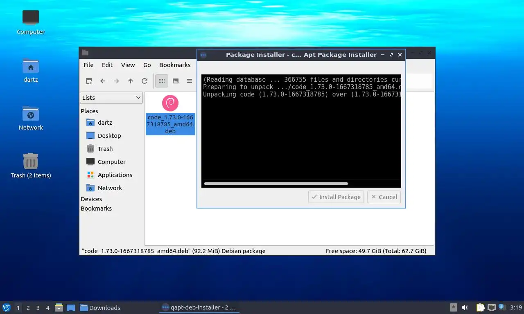
Task: Switch to virtual desktop 3
Action: 38,308
